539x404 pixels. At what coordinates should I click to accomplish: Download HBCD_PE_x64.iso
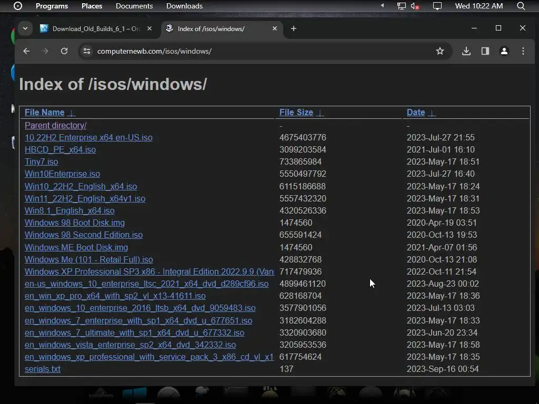tap(60, 149)
